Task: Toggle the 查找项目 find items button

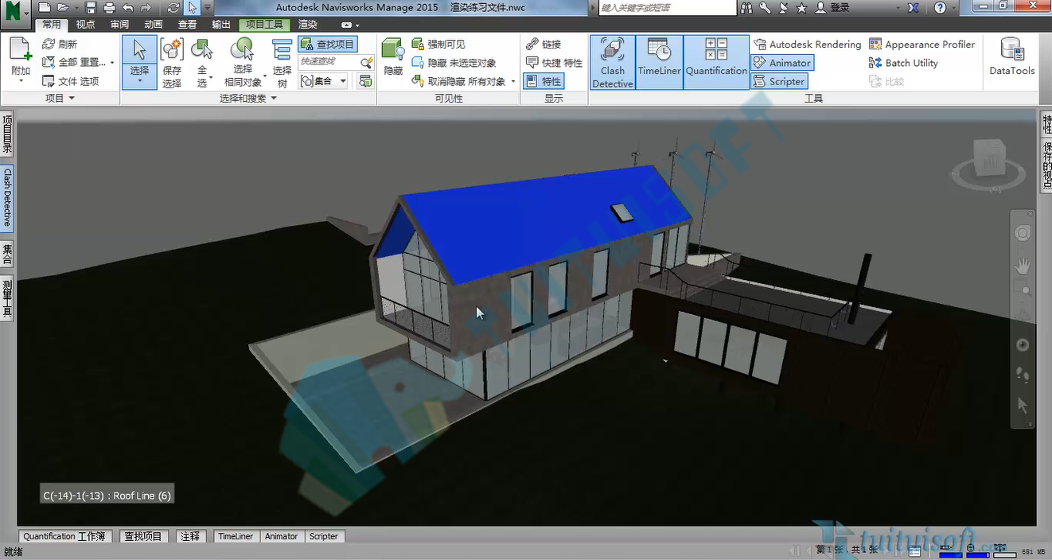Action: tap(328, 45)
